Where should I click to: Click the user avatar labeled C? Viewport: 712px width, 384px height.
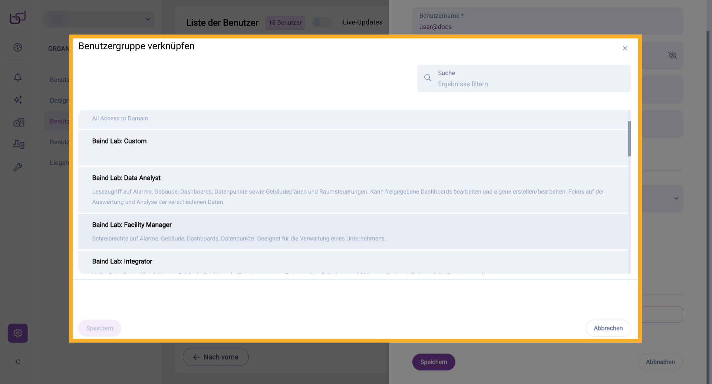(18, 362)
